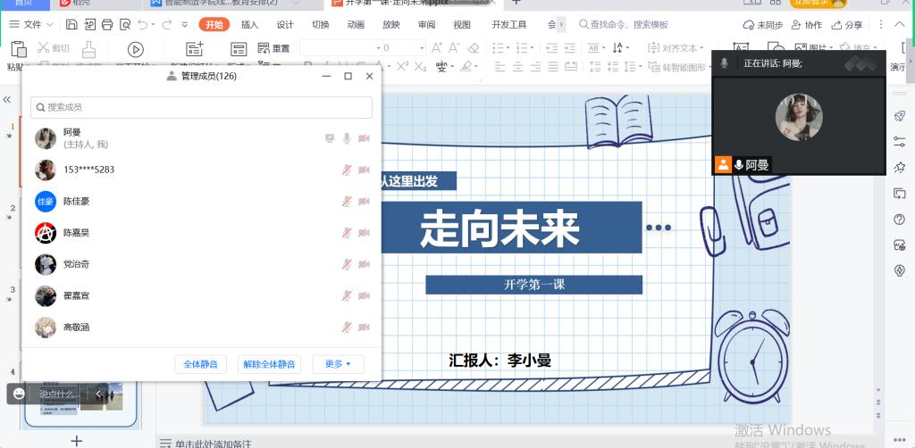915x448 pixels.
Task: Click the collapse slide panel double-chevron icon
Action: coord(7,100)
